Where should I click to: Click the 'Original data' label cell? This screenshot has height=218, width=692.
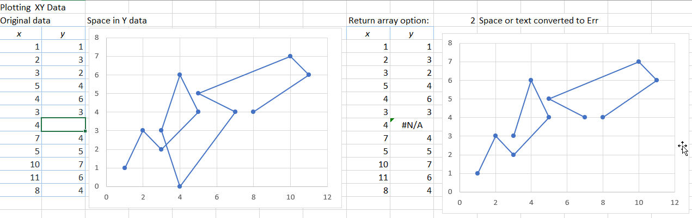pyautogui.click(x=26, y=21)
